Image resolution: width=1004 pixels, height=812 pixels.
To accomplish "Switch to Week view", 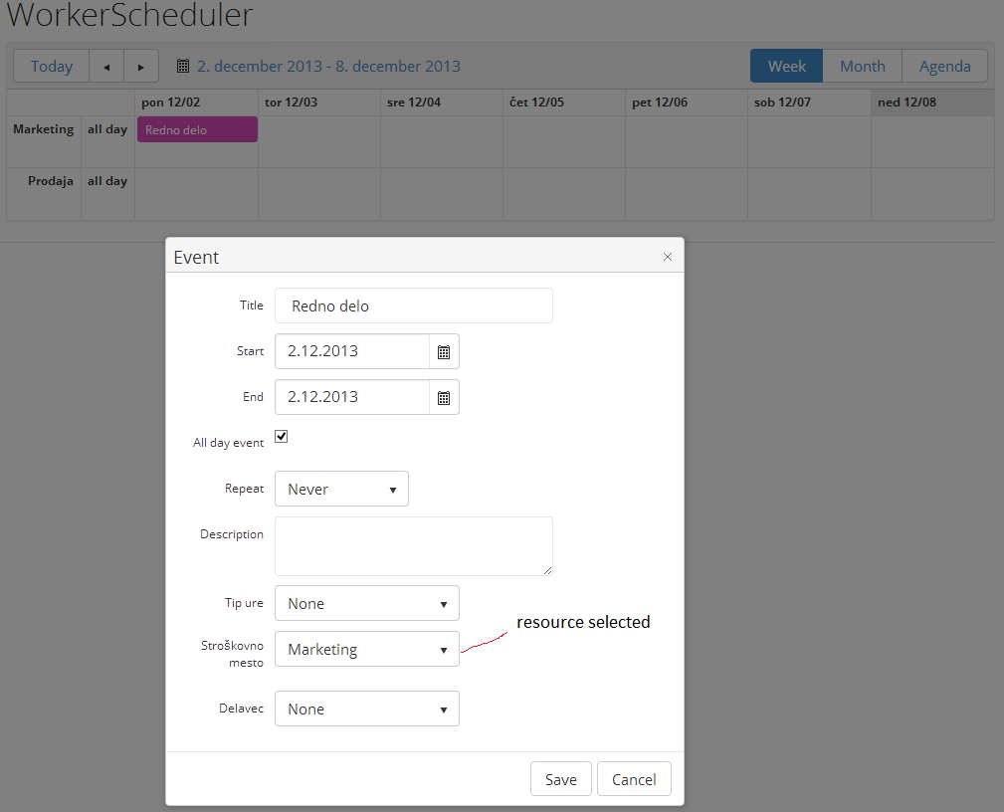I will (x=786, y=66).
